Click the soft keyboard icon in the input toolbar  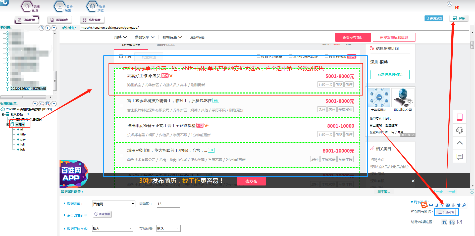tap(447, 205)
